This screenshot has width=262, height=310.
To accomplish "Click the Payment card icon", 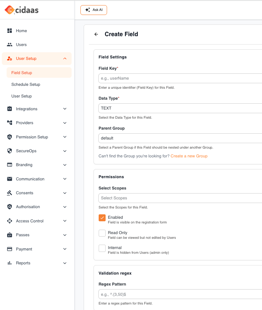I will tap(10, 249).
